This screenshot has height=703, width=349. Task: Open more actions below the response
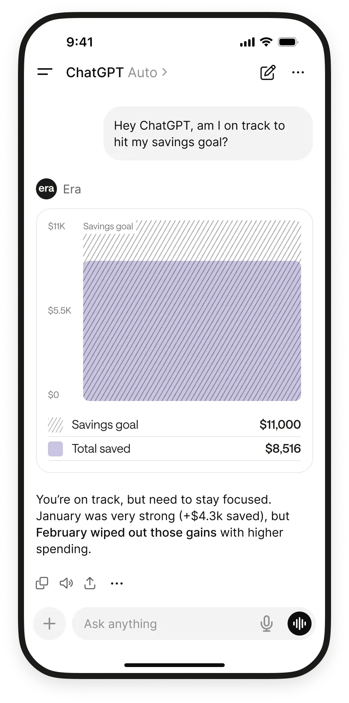[x=117, y=583]
